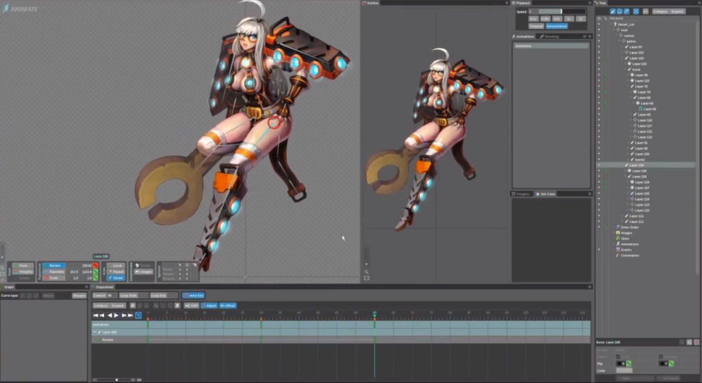This screenshot has height=383, width=702.
Task: Switch to the Graph tab
Action: 8,286
